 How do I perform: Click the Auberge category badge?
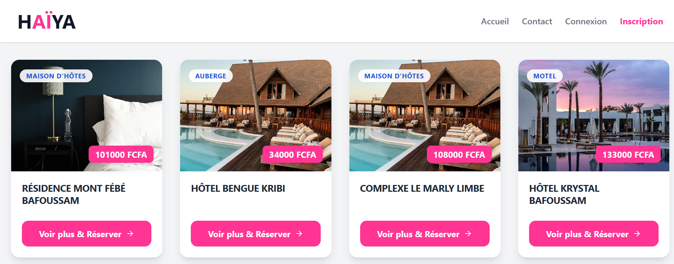(211, 76)
